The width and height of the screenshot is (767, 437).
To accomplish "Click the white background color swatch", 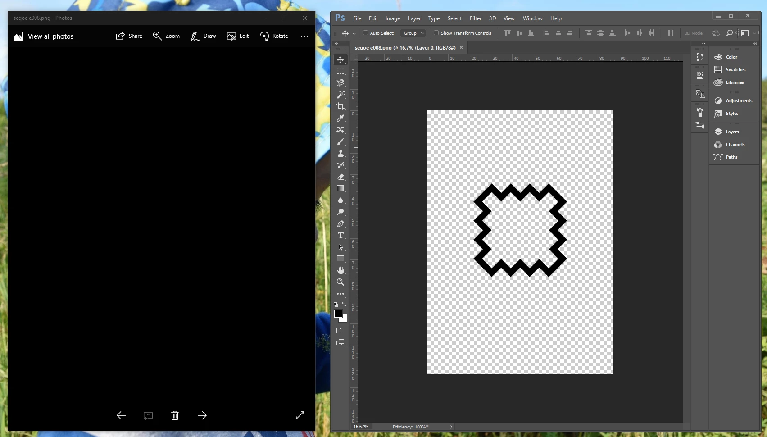I will (x=345, y=319).
